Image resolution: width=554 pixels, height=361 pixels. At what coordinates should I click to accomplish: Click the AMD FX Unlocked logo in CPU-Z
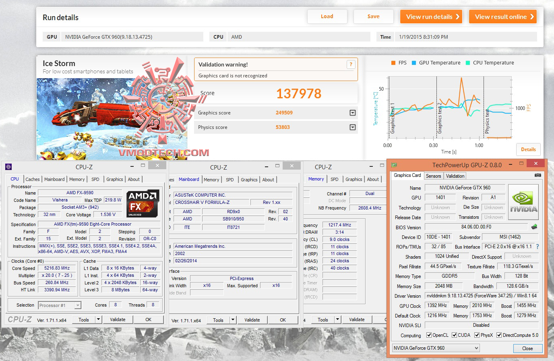[x=142, y=203]
